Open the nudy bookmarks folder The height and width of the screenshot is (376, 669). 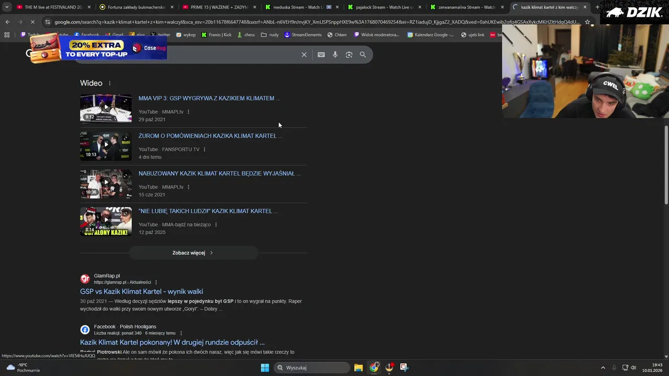tap(270, 35)
